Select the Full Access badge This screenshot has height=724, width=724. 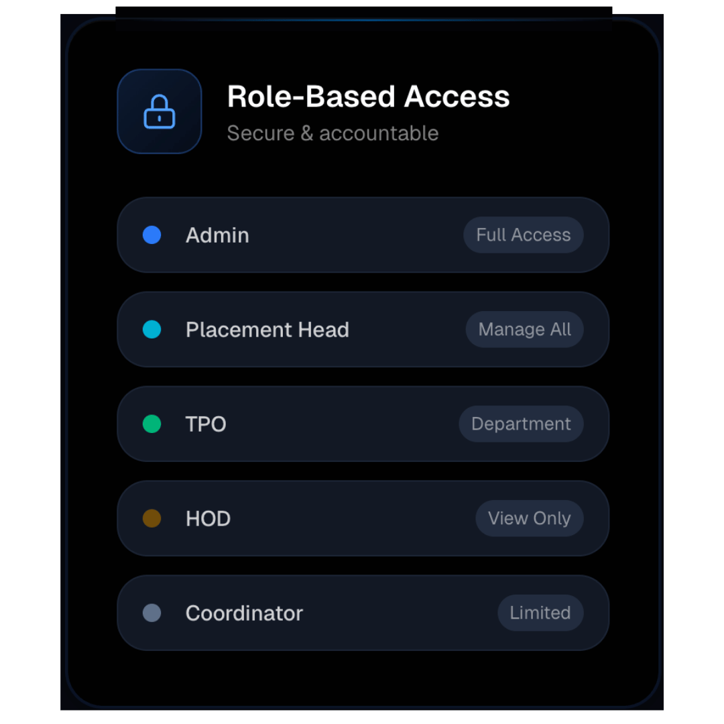(x=523, y=235)
